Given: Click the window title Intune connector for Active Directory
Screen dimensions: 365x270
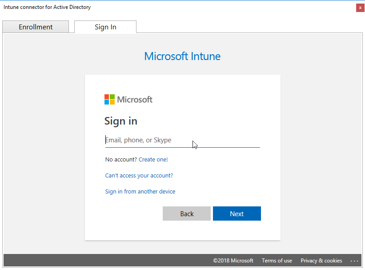Looking at the screenshot, I should tap(47, 7).
